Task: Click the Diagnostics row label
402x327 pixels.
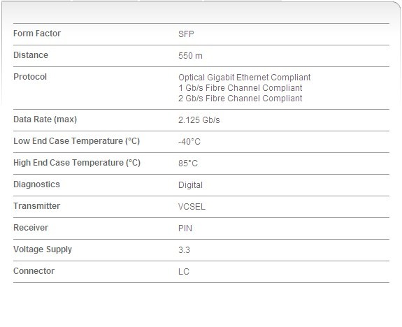Action: pyautogui.click(x=36, y=184)
